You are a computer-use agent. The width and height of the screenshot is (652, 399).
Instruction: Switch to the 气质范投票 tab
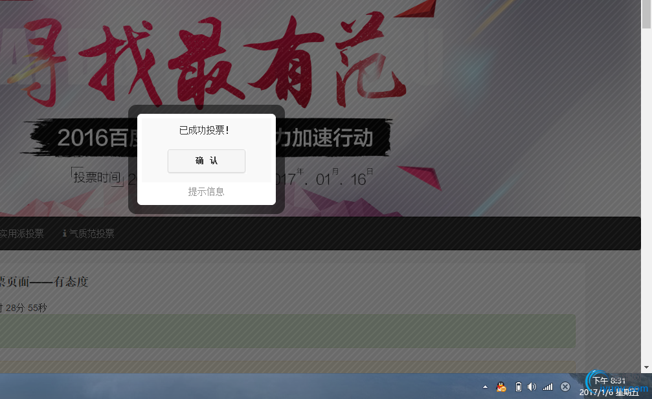pos(91,233)
